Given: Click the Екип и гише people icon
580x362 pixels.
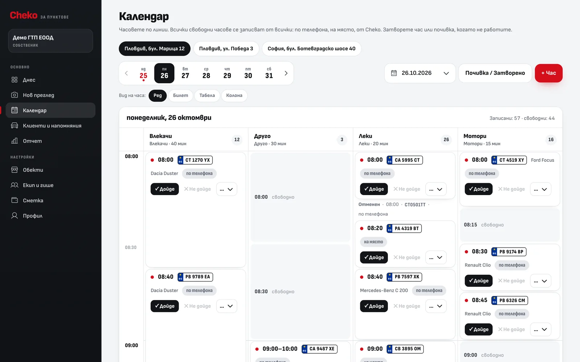Looking at the screenshot, I should pos(14,185).
